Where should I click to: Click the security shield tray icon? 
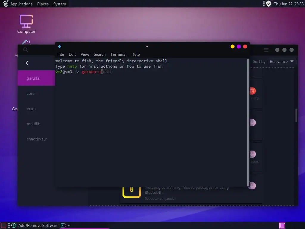(x=269, y=4)
